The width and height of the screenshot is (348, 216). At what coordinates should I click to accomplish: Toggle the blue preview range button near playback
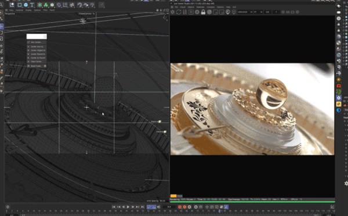pyautogui.click(x=151, y=207)
